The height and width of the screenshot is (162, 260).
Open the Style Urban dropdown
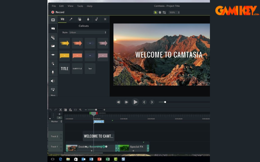point(88,32)
